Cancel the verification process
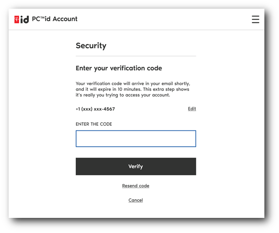 (136, 200)
